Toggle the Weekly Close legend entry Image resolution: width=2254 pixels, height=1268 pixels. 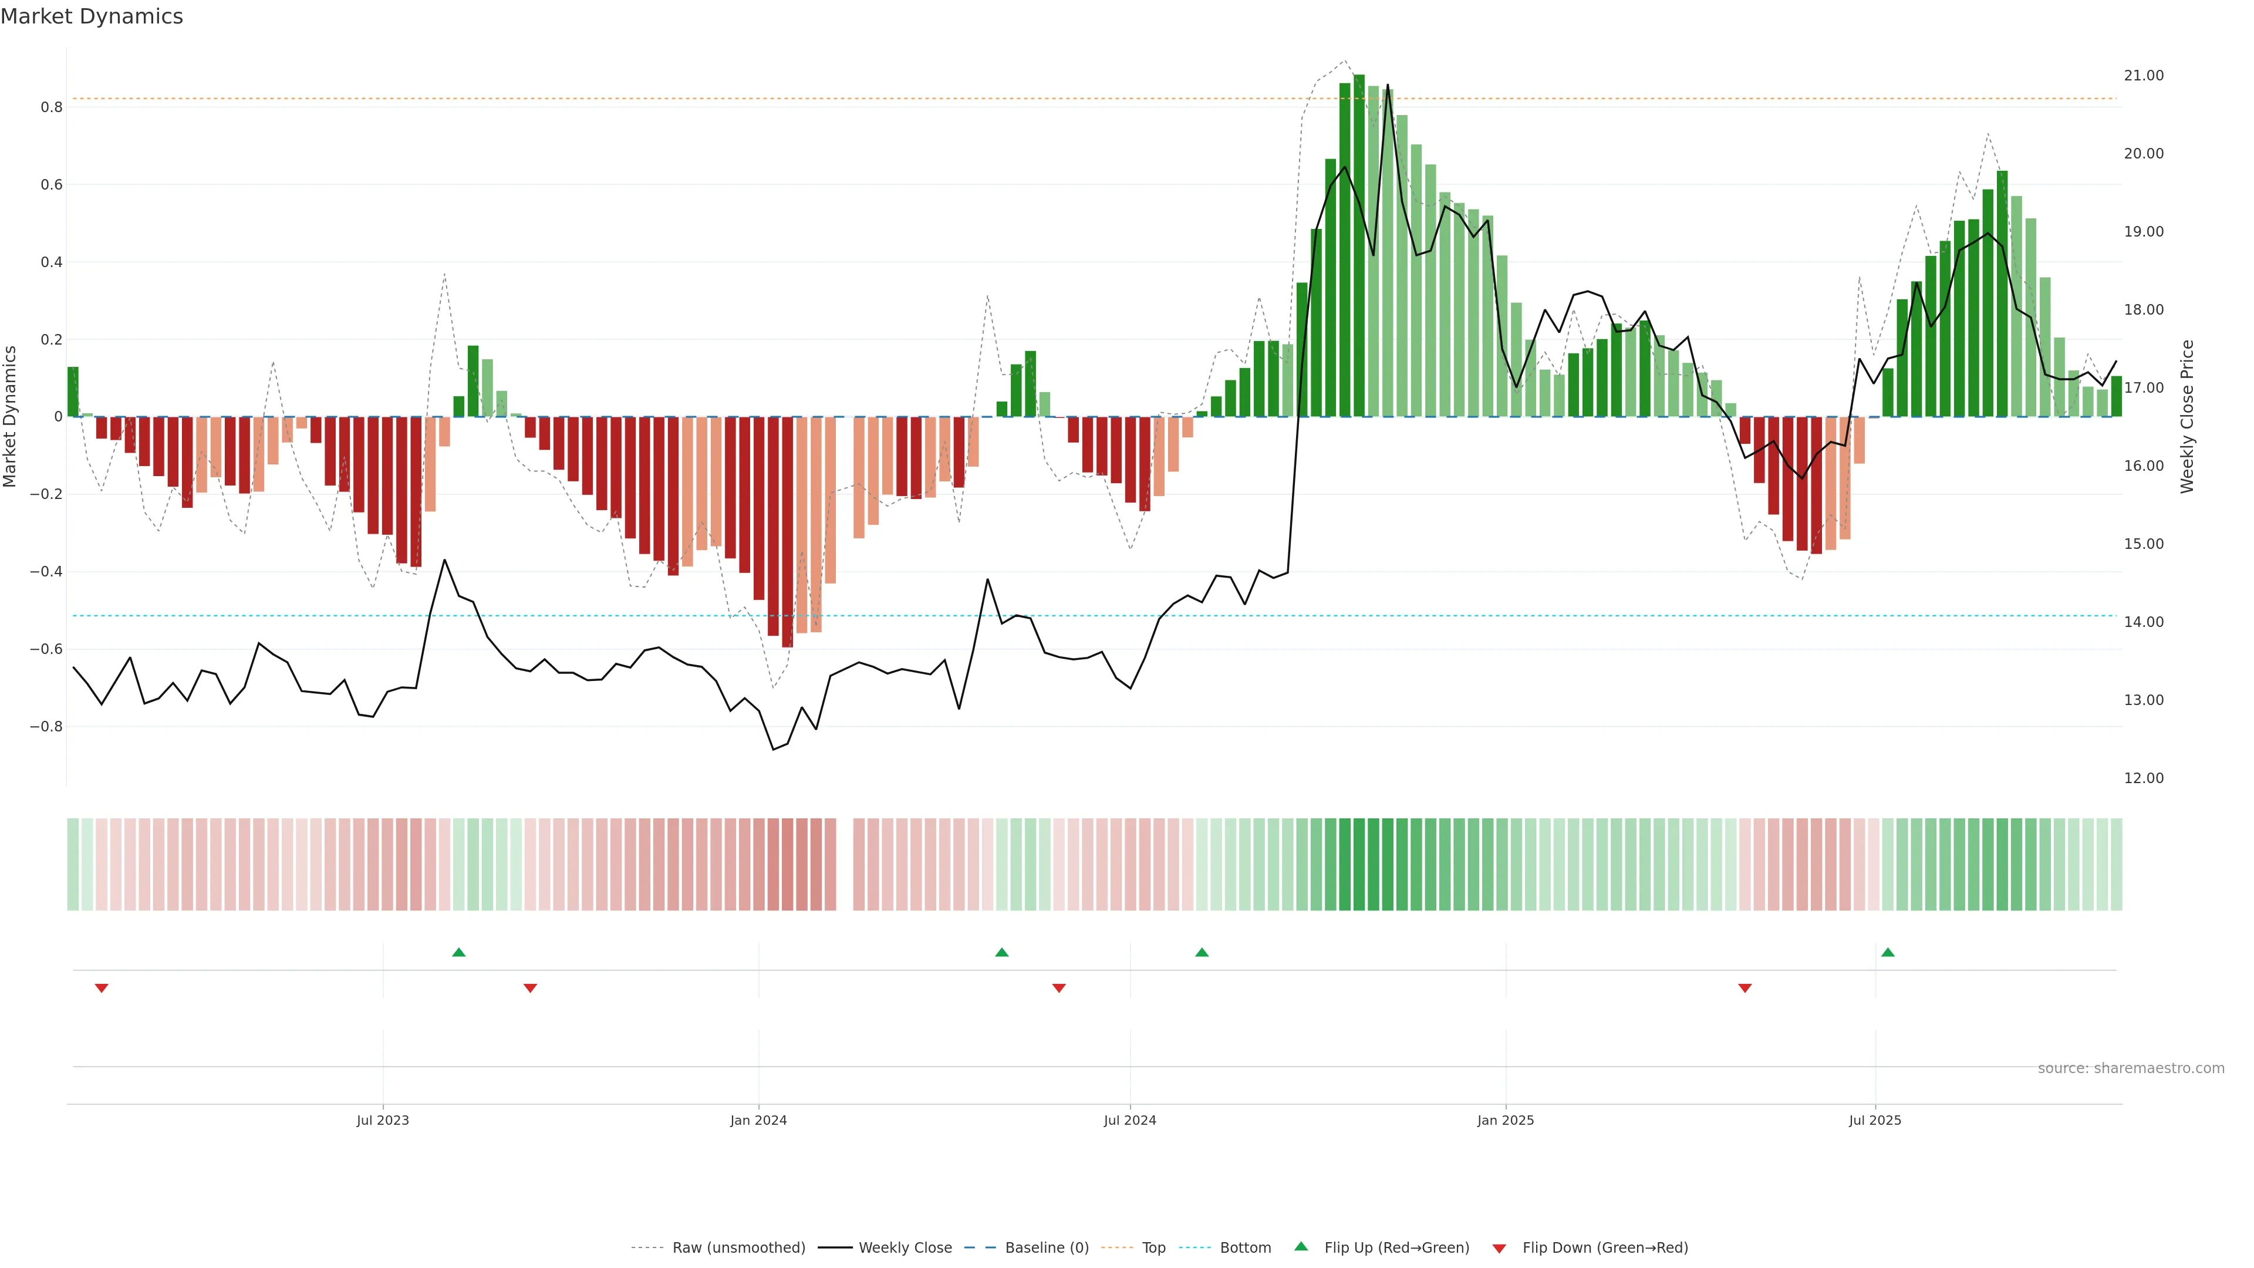pos(905,1248)
